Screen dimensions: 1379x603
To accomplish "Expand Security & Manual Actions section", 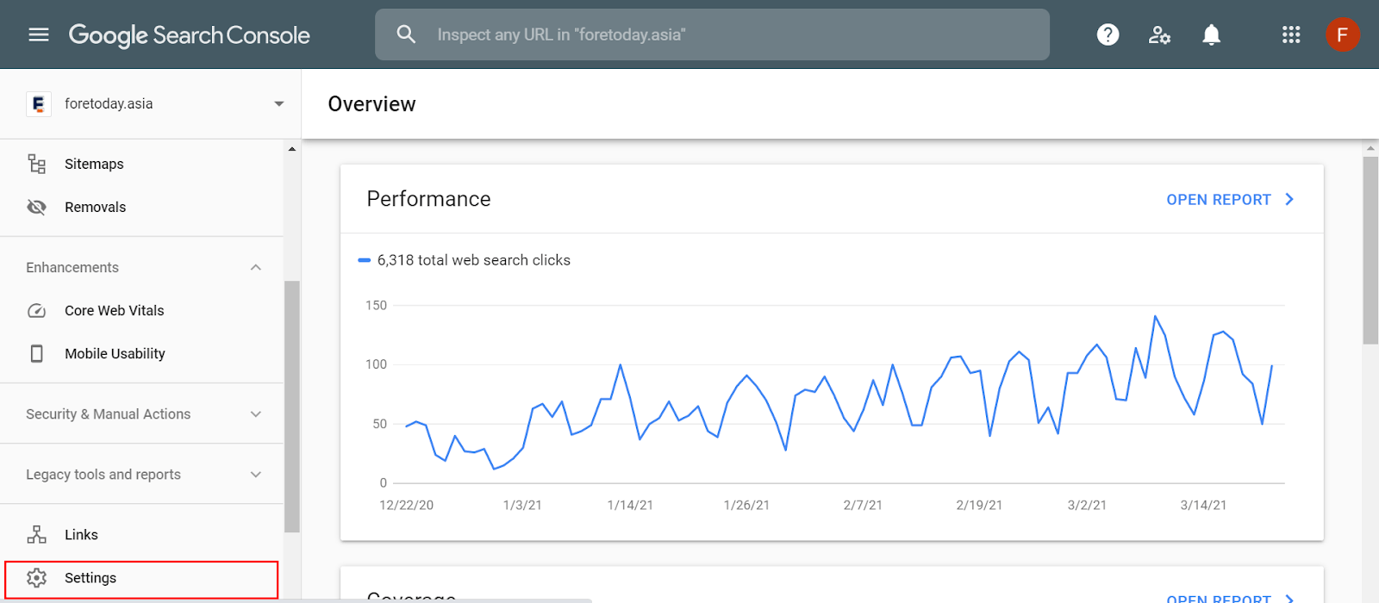I will coord(255,413).
